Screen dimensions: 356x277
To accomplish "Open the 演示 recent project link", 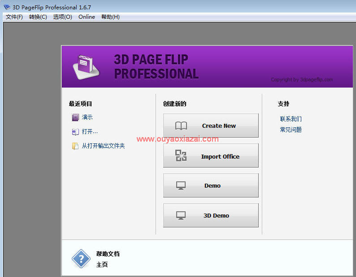I will coord(87,117).
